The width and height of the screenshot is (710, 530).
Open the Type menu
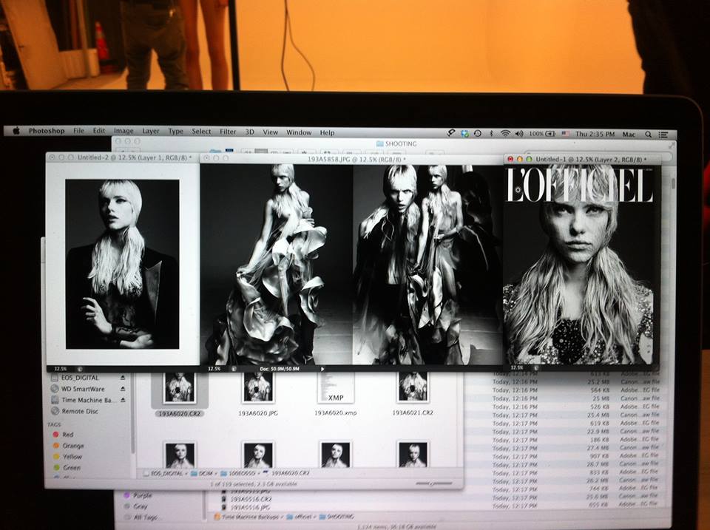pyautogui.click(x=176, y=132)
